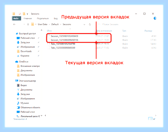
Task: Click the file icon of Session_13255801052438439
Action: 49,36
